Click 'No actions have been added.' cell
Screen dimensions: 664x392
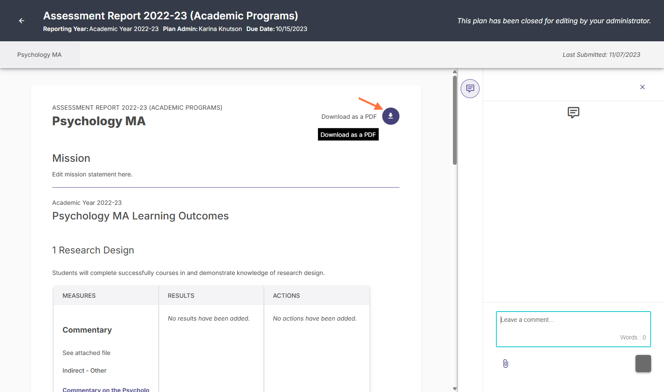(x=315, y=318)
